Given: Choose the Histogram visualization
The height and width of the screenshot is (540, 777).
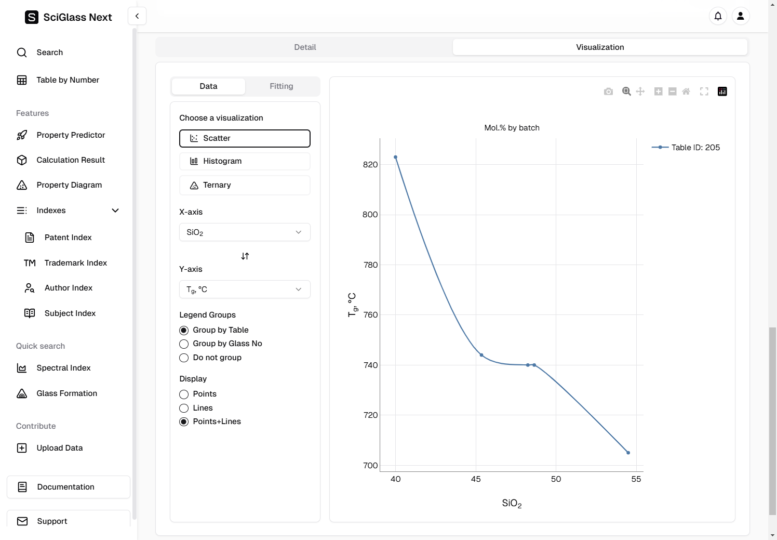Looking at the screenshot, I should tap(245, 161).
